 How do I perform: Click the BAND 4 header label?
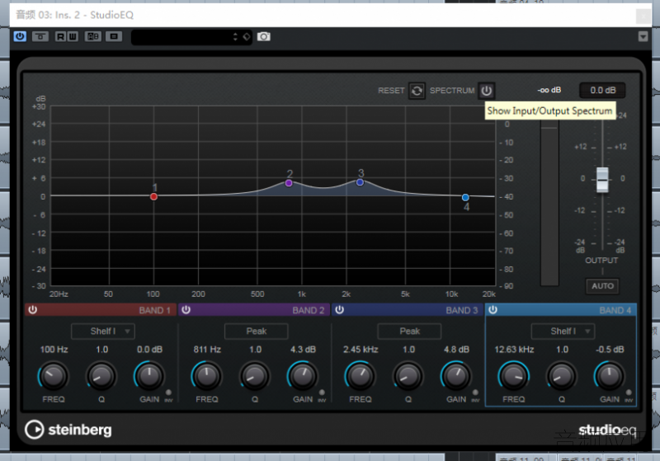click(615, 310)
